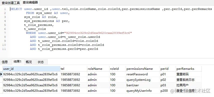Click the tel column header
The height and width of the screenshot is (97, 214).
(73, 69)
